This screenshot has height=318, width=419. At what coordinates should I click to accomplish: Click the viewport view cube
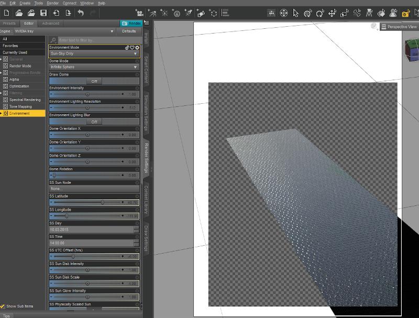412,50
